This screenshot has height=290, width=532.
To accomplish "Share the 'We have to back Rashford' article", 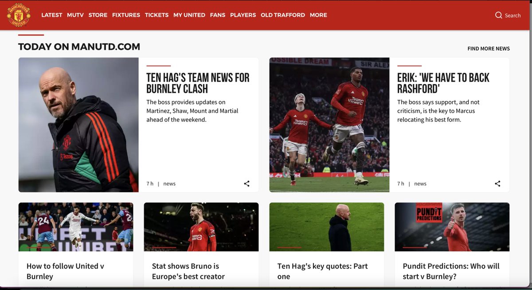I will [x=497, y=184].
